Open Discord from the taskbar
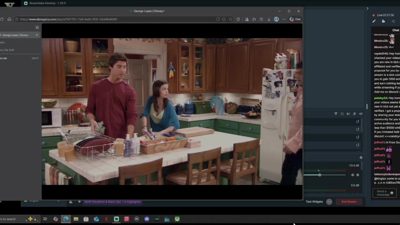The width and height of the screenshot is (400, 225). tap(147, 219)
